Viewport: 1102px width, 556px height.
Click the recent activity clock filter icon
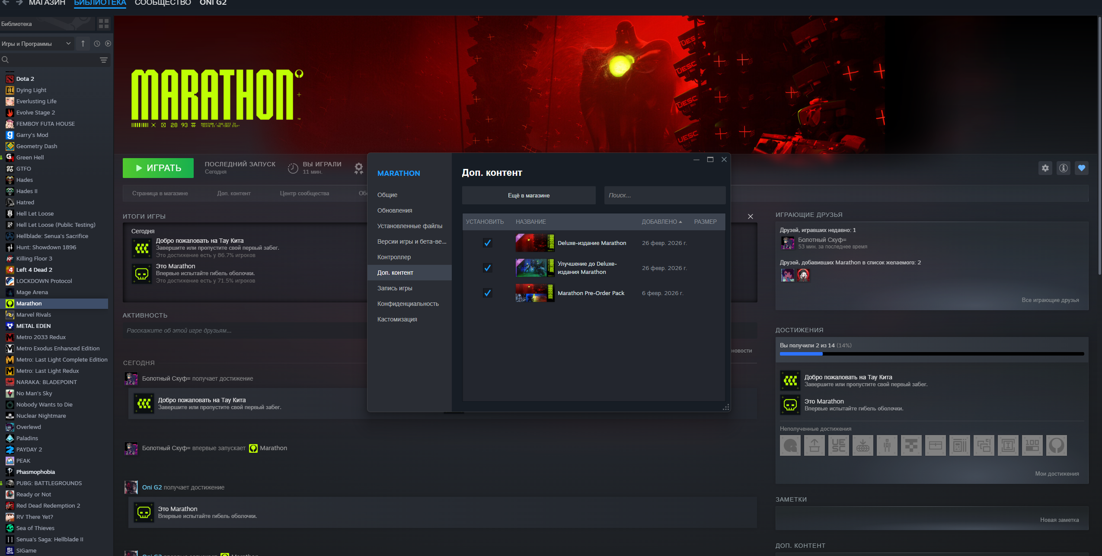point(97,44)
